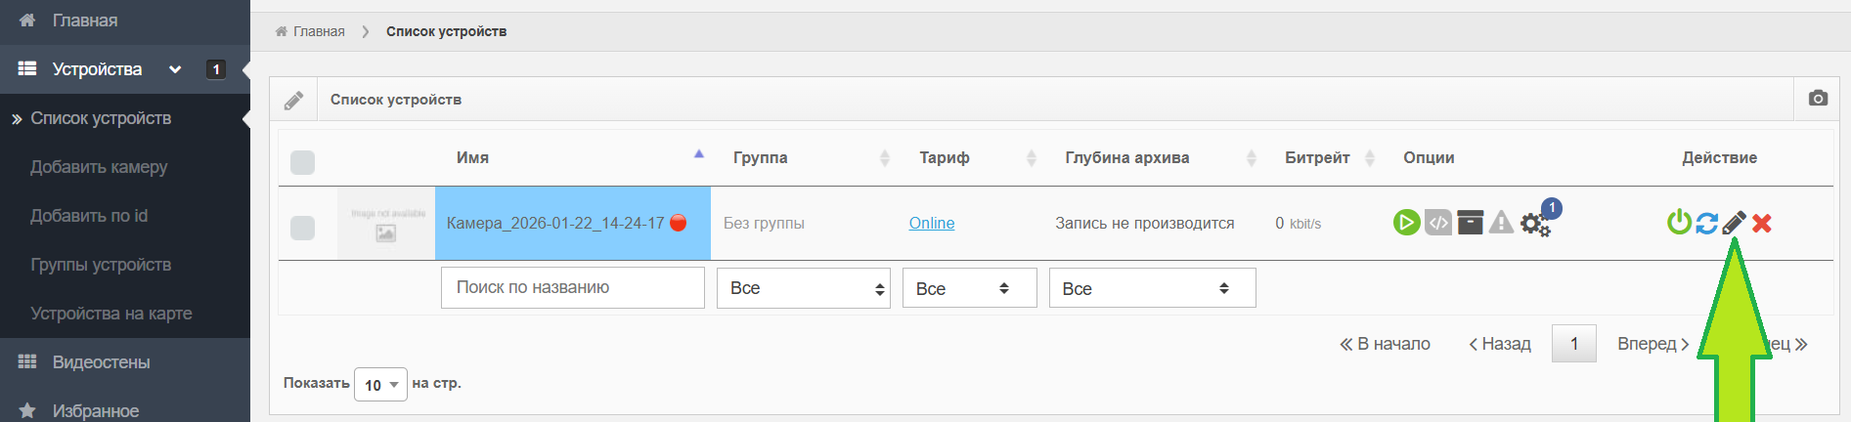Image resolution: width=1851 pixels, height=422 pixels.
Task: Toggle the select-all checkbox in table header
Action: pyautogui.click(x=303, y=162)
